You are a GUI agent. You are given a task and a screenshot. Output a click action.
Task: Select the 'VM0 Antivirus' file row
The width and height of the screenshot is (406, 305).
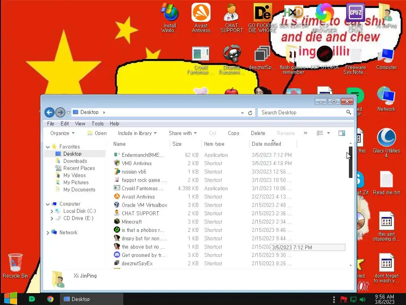(203, 163)
